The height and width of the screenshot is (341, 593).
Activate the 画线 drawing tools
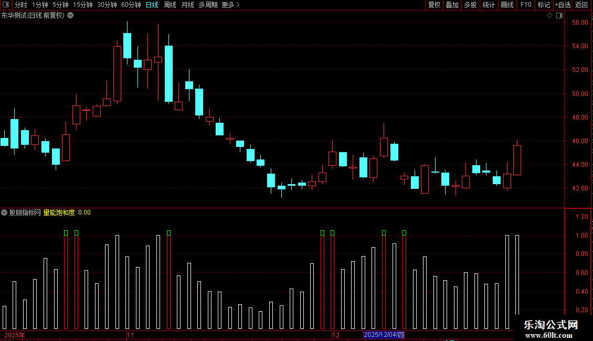coord(507,5)
